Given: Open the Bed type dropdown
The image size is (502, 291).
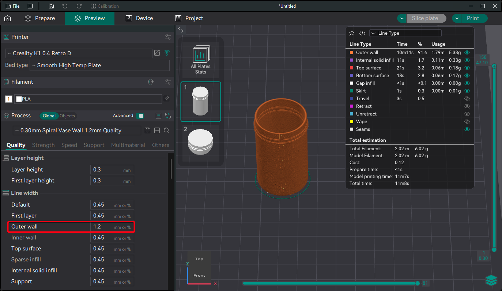Looking at the screenshot, I should coord(99,65).
